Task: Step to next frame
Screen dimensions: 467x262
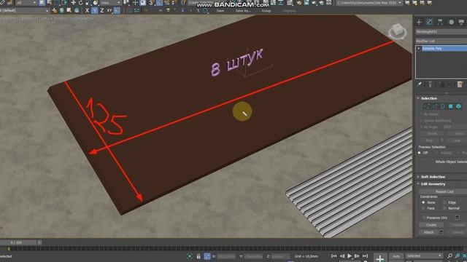Action: (x=357, y=256)
